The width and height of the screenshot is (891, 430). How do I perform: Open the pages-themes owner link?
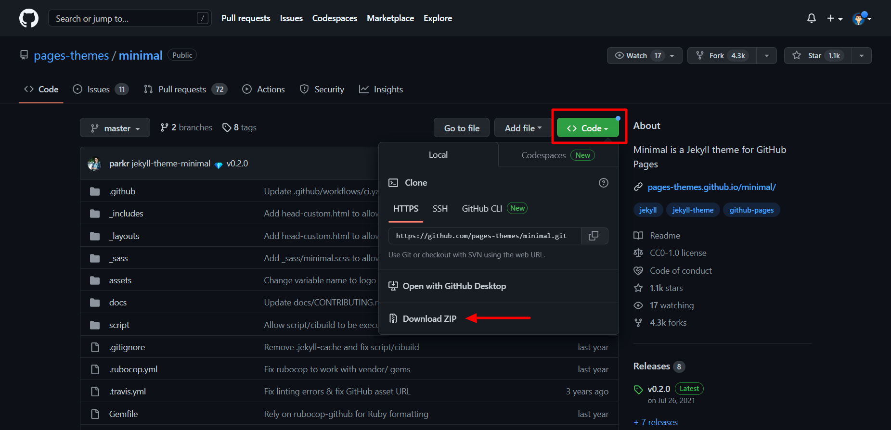pyautogui.click(x=71, y=56)
